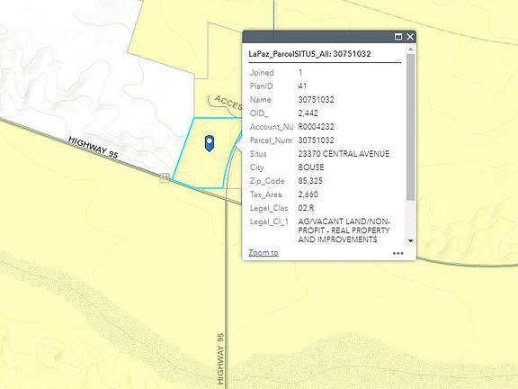Viewport: 518px width, 389px height.
Task: Click the Highway 95 route shield
Action: pos(165,177)
